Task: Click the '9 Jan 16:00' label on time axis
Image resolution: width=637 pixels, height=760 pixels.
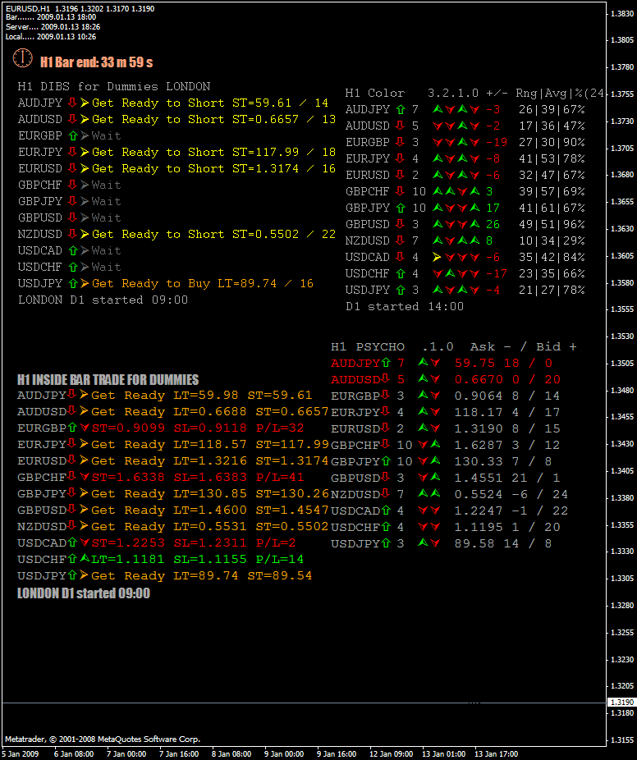Action: [337, 753]
